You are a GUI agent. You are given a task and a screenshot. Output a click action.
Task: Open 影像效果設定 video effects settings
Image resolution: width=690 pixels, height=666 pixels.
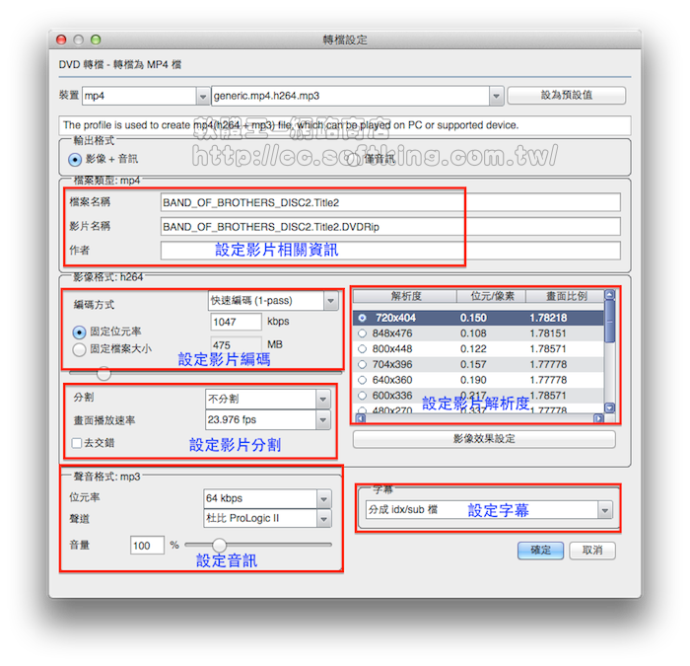[483, 439]
